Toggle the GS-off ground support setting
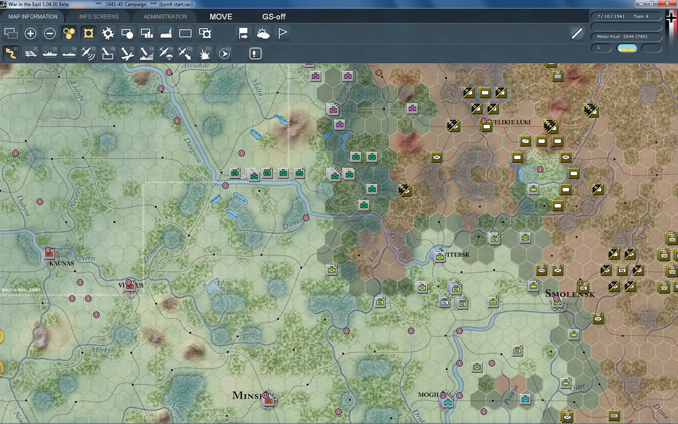Viewport: 678px width, 424px height. click(274, 17)
